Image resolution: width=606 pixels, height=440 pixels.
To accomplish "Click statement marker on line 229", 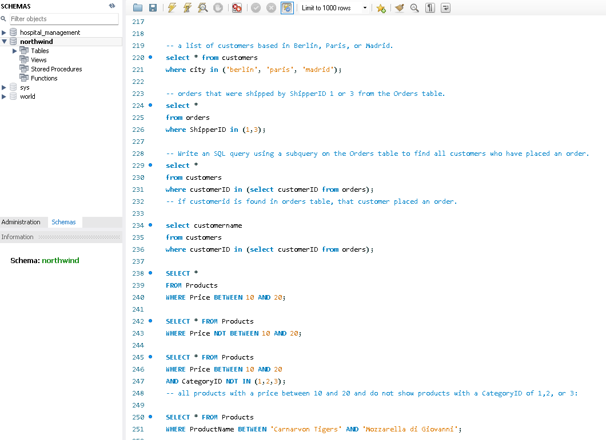I will pyautogui.click(x=150, y=165).
